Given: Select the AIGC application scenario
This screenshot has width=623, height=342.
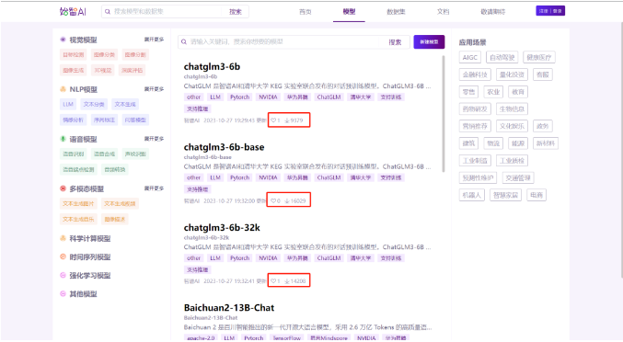Looking at the screenshot, I should coord(470,57).
